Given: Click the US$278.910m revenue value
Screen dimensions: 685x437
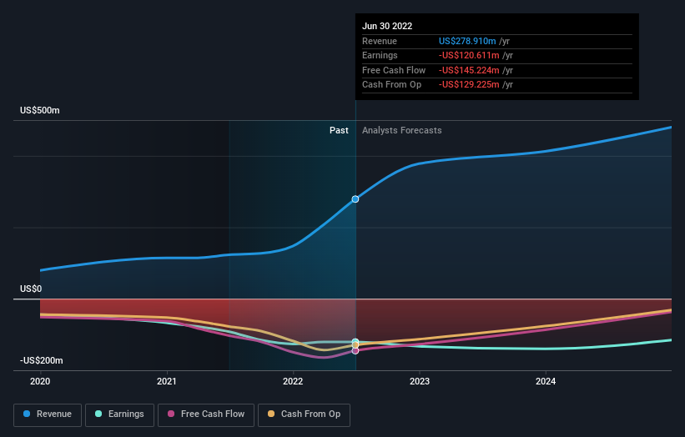Looking at the screenshot, I should 467,41.
